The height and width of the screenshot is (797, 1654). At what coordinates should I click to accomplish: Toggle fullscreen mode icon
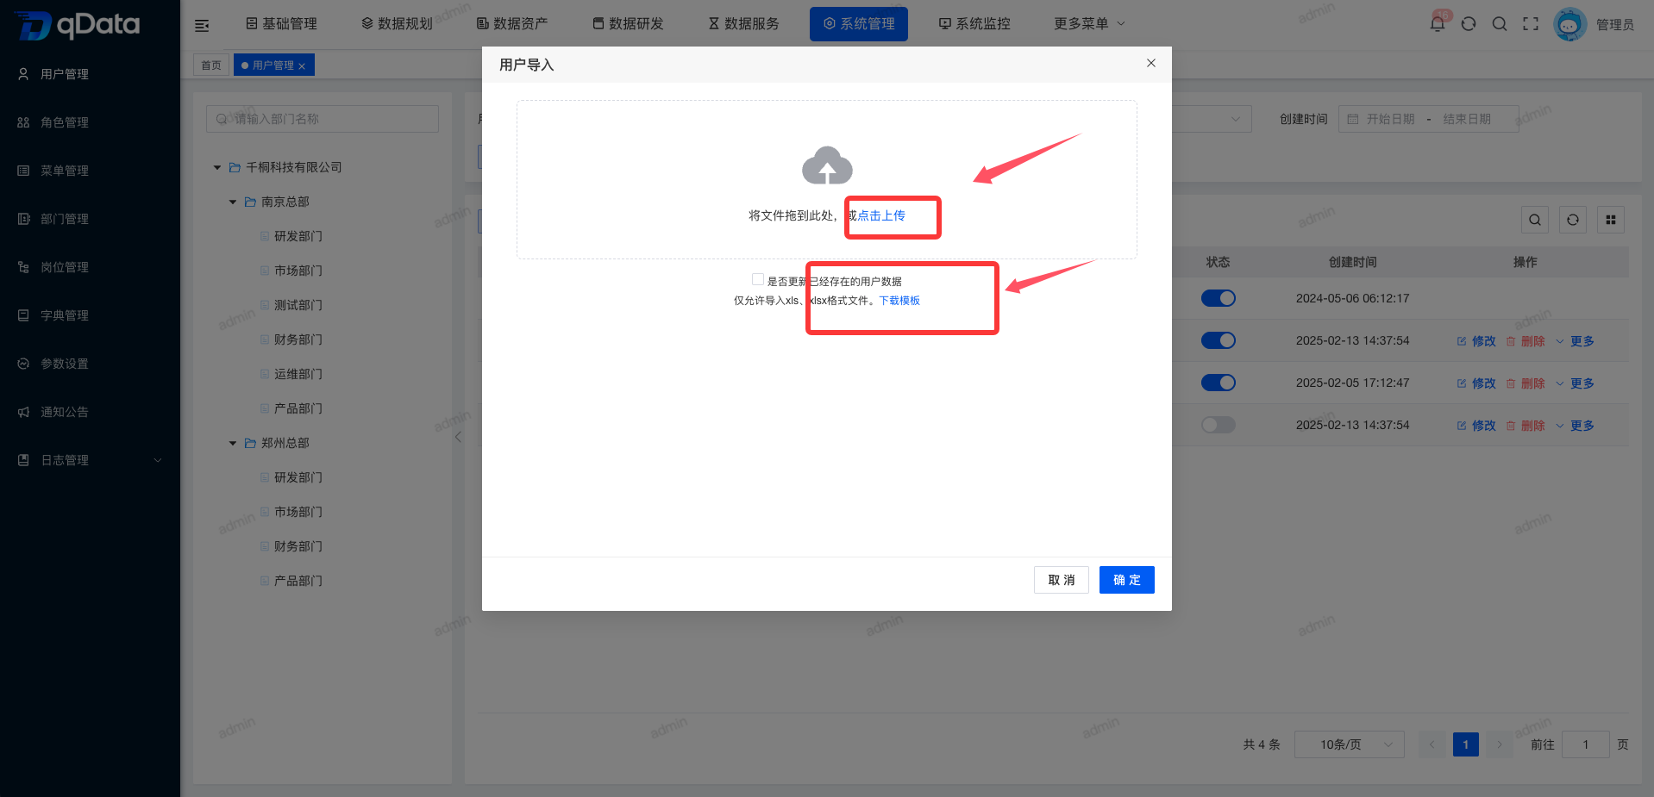point(1531,24)
